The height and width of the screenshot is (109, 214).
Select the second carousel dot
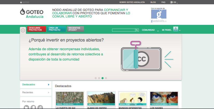click(99, 78)
